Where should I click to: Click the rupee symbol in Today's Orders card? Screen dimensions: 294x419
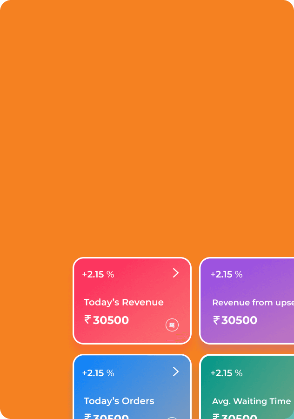(87, 416)
